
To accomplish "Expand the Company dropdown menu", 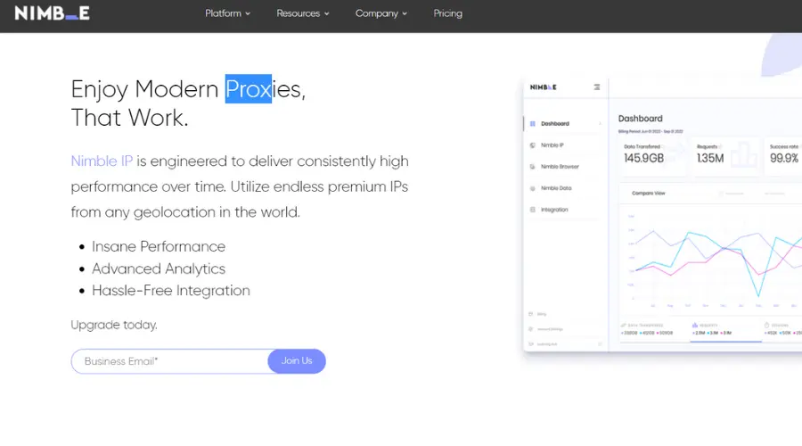I will click(x=381, y=13).
